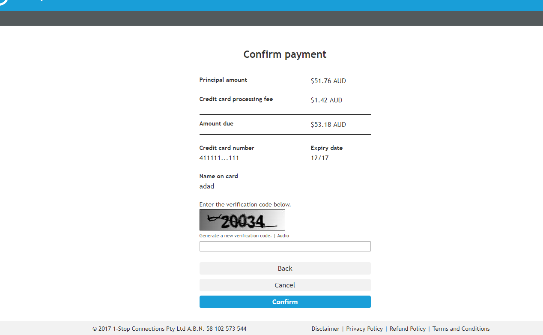Click the principal amount $51.76 AUD
The width and height of the screenshot is (543, 335).
[x=328, y=81]
